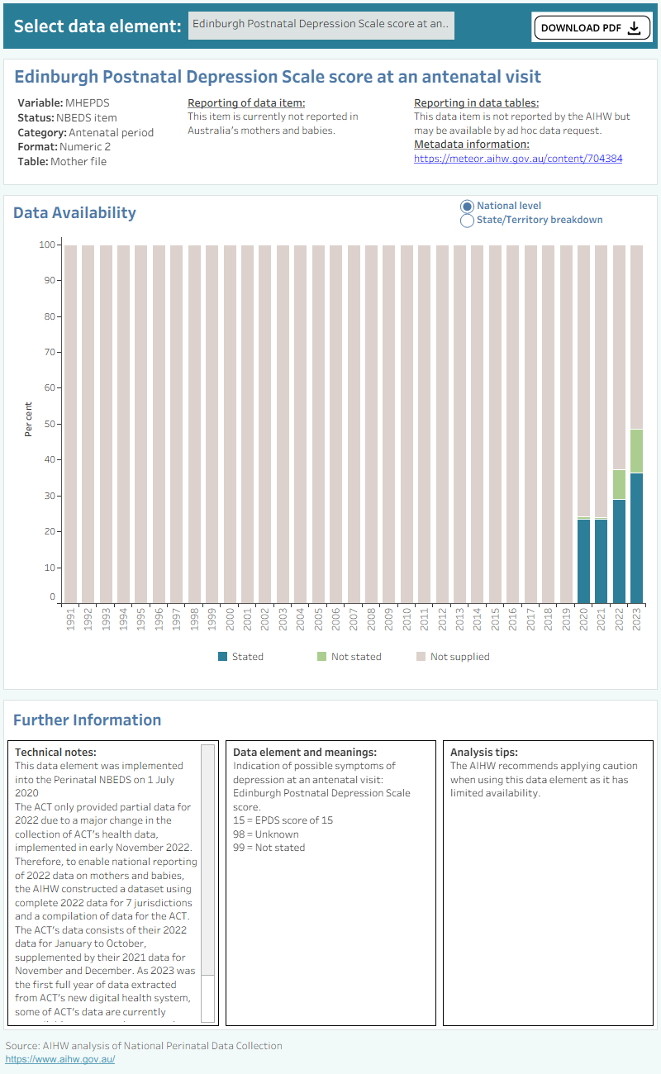Click the 'Technical notes' heading
Image resolution: width=661 pixels, height=1074 pixels.
click(55, 753)
